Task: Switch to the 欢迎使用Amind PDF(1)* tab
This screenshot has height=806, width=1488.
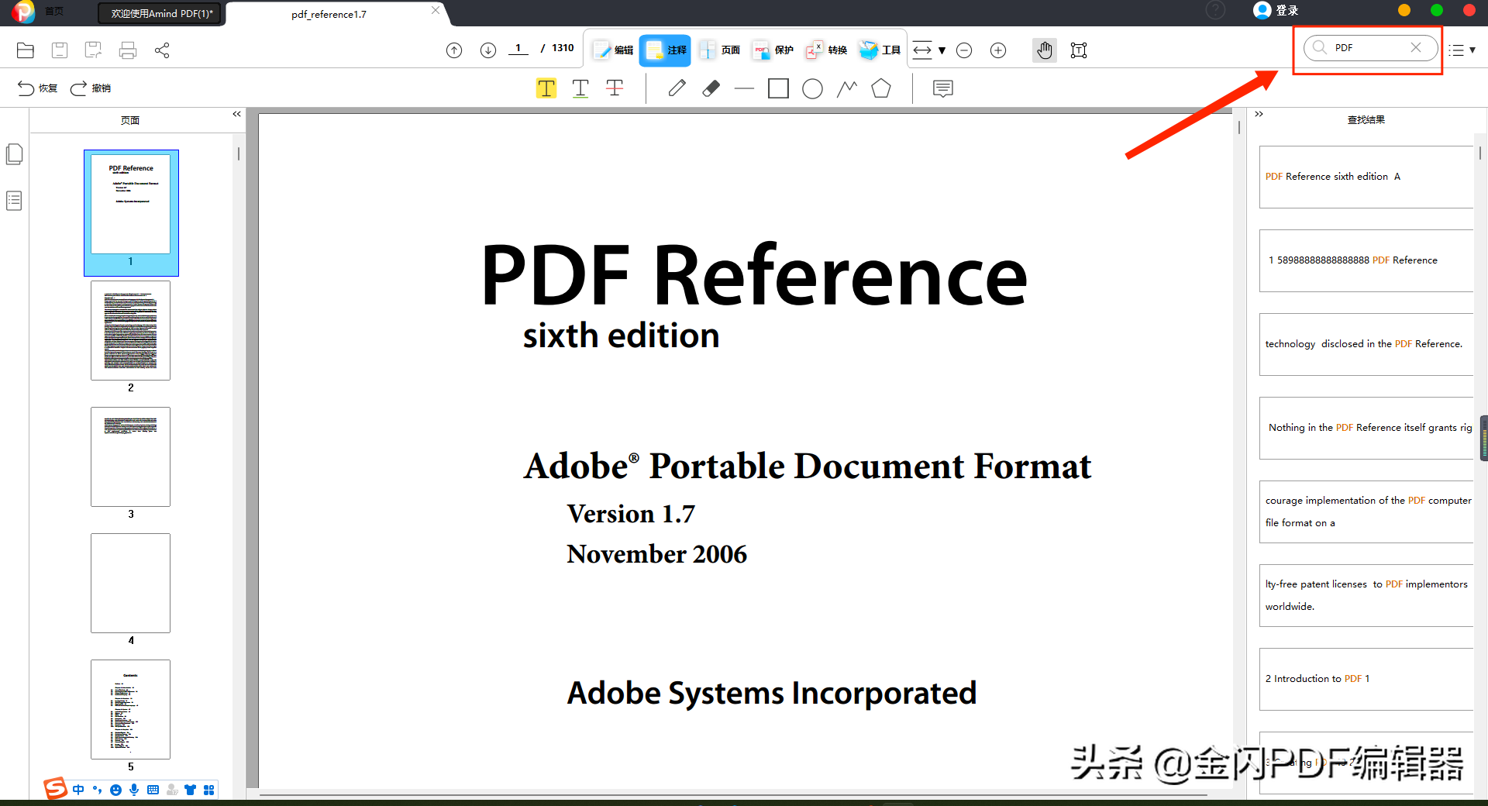Action: point(161,14)
